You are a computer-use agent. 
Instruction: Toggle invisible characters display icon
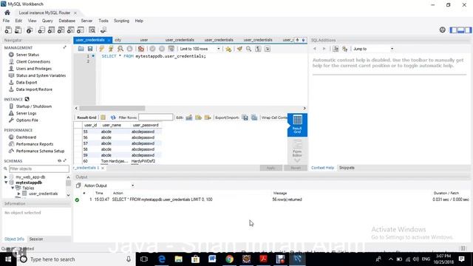tap(258, 49)
